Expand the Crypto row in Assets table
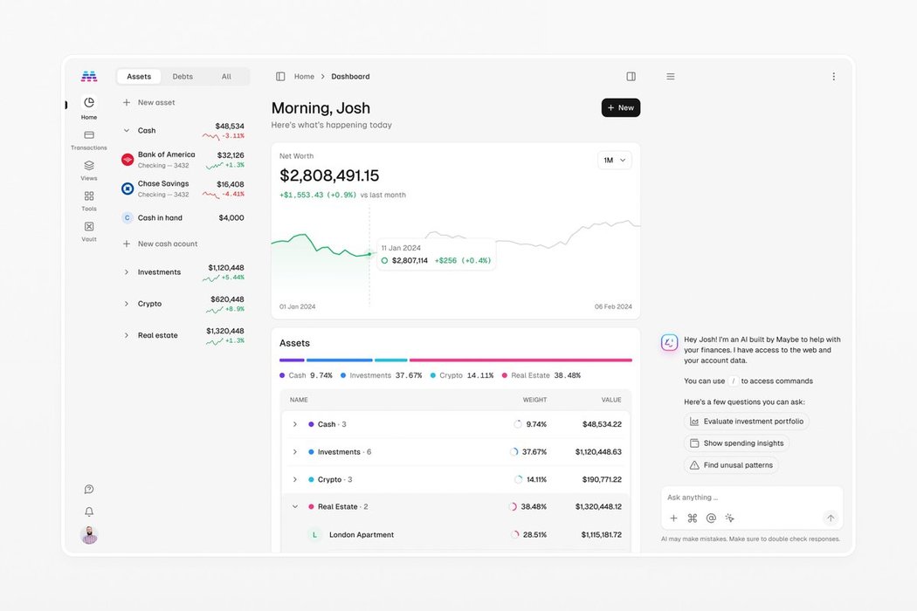Viewport: 917px width, 611px height. [x=295, y=479]
